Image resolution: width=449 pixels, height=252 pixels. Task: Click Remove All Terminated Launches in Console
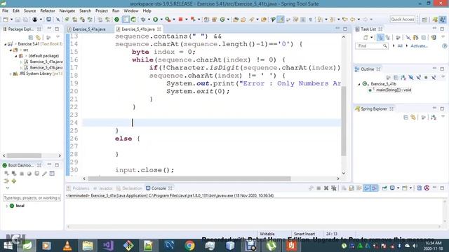click(x=334, y=188)
